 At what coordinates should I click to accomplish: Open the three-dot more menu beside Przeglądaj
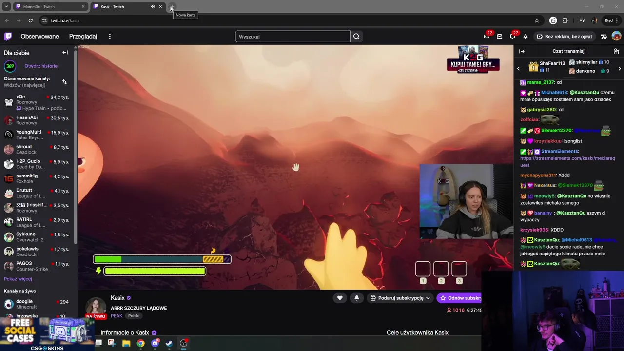tap(110, 37)
